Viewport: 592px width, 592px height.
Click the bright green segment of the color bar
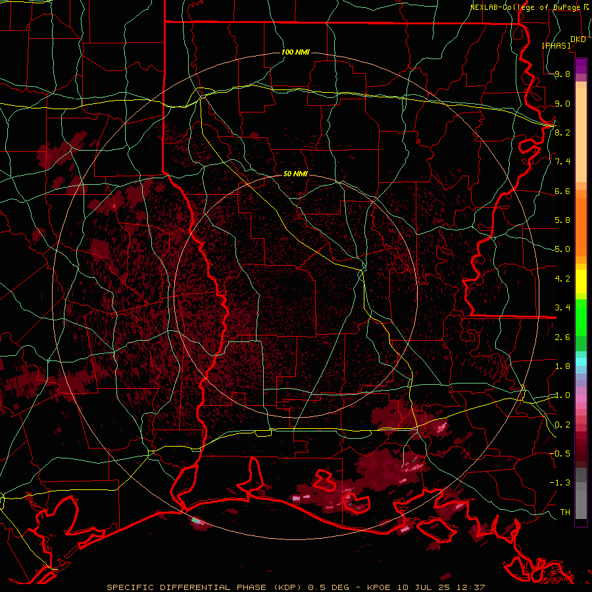581,318
